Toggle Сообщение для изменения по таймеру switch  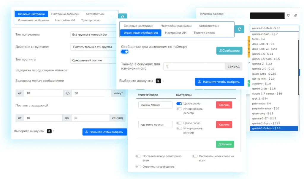[x=124, y=51]
